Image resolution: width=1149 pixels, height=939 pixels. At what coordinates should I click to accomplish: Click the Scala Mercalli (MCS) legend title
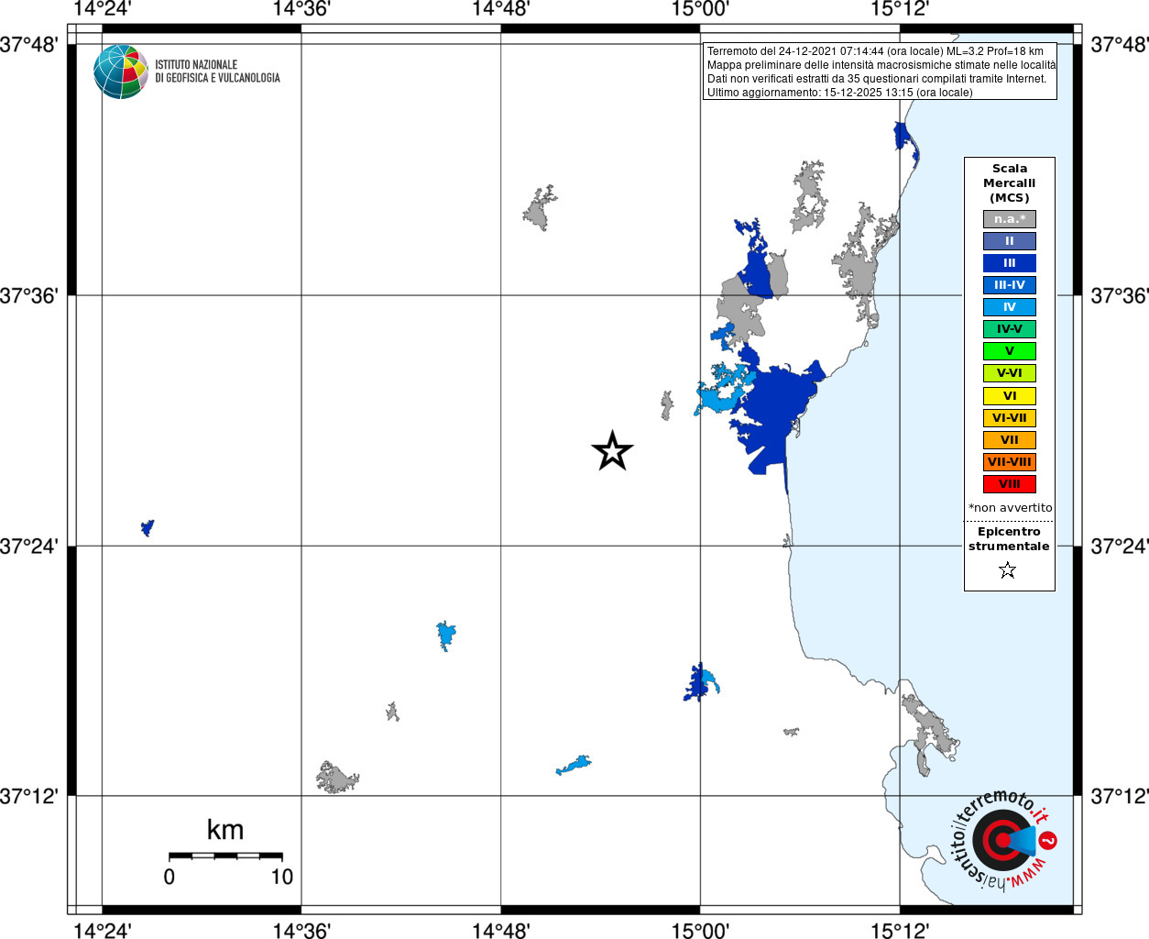click(1010, 183)
